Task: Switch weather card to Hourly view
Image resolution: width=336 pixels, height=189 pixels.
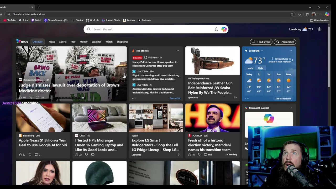Action: pos(250,68)
